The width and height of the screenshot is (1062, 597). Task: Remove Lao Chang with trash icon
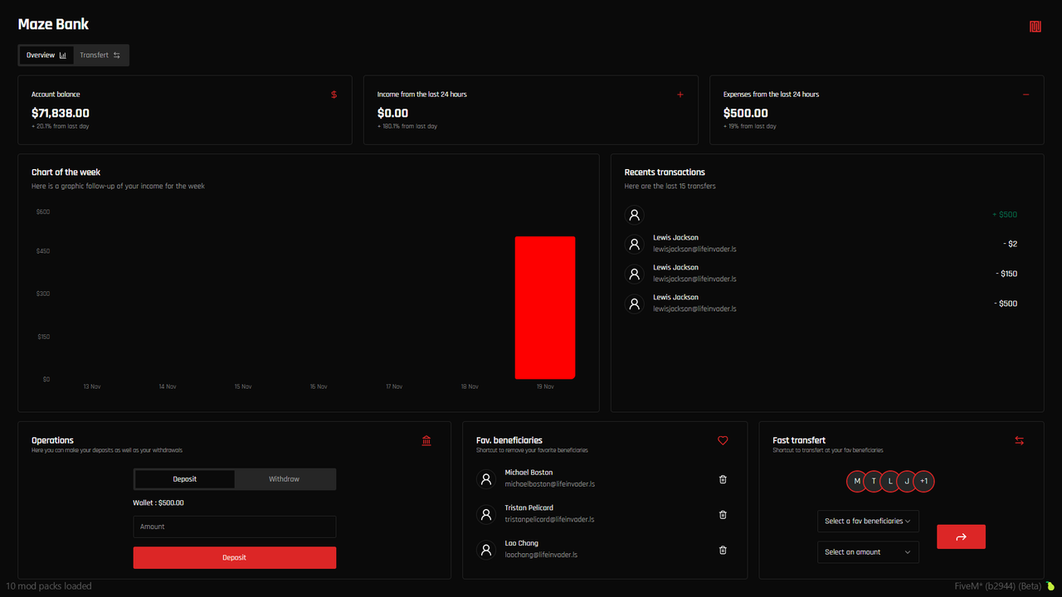coord(723,550)
